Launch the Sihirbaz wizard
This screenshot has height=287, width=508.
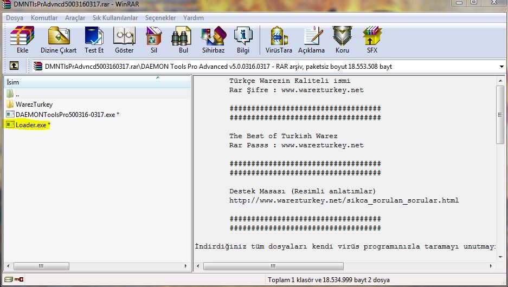213,36
